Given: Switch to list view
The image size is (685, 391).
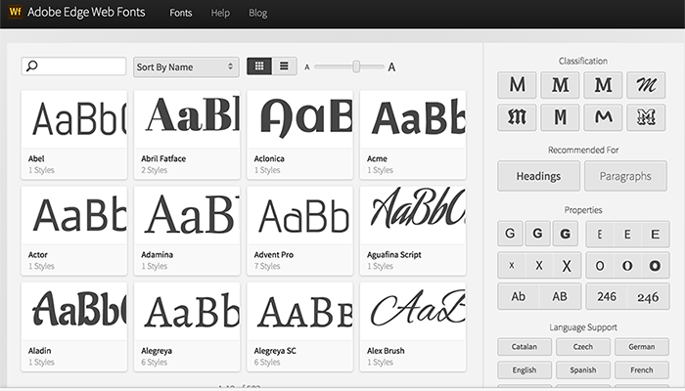Looking at the screenshot, I should tap(285, 66).
